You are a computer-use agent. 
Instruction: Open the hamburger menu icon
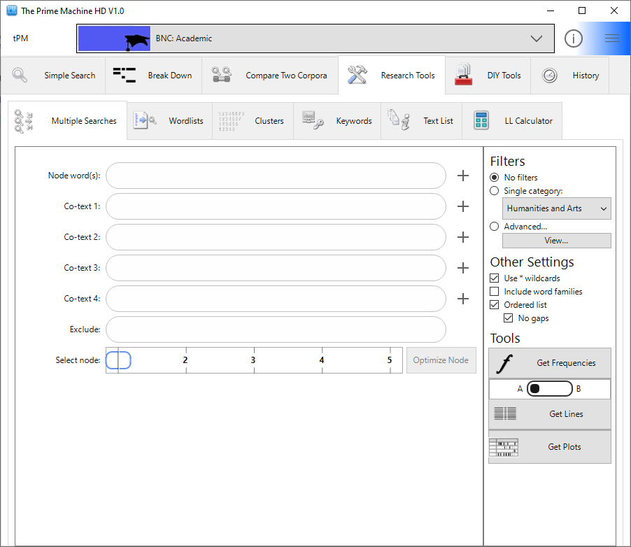point(611,38)
